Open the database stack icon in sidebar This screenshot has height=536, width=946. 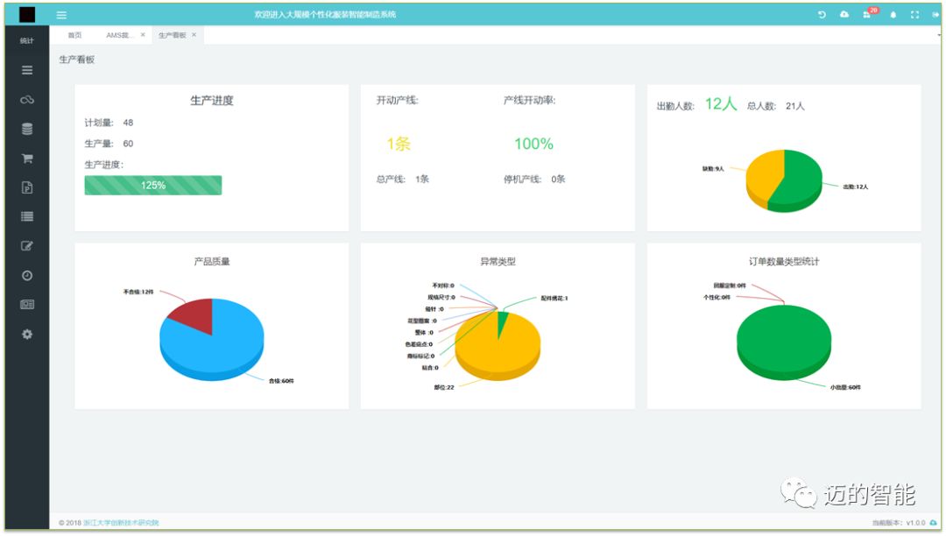click(x=27, y=129)
